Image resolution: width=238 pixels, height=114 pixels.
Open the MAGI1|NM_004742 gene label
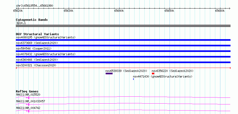coord(28,108)
